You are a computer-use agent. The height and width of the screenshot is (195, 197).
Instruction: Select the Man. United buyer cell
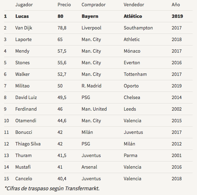94,109
